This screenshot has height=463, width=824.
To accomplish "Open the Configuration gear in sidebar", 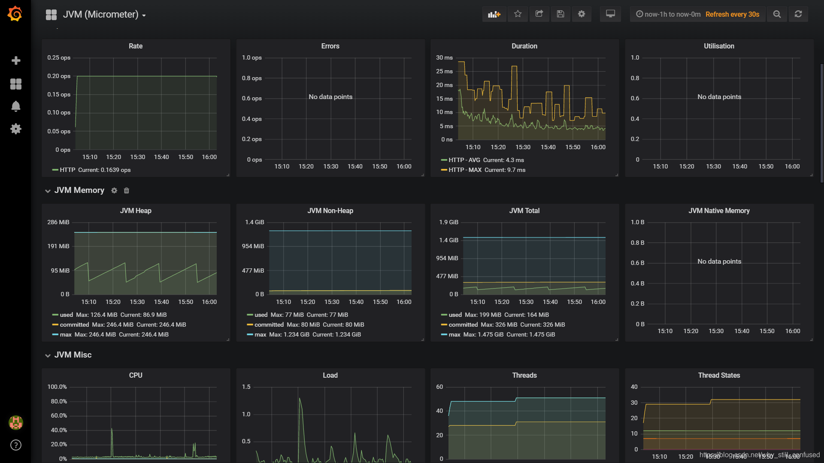I will click(x=16, y=129).
